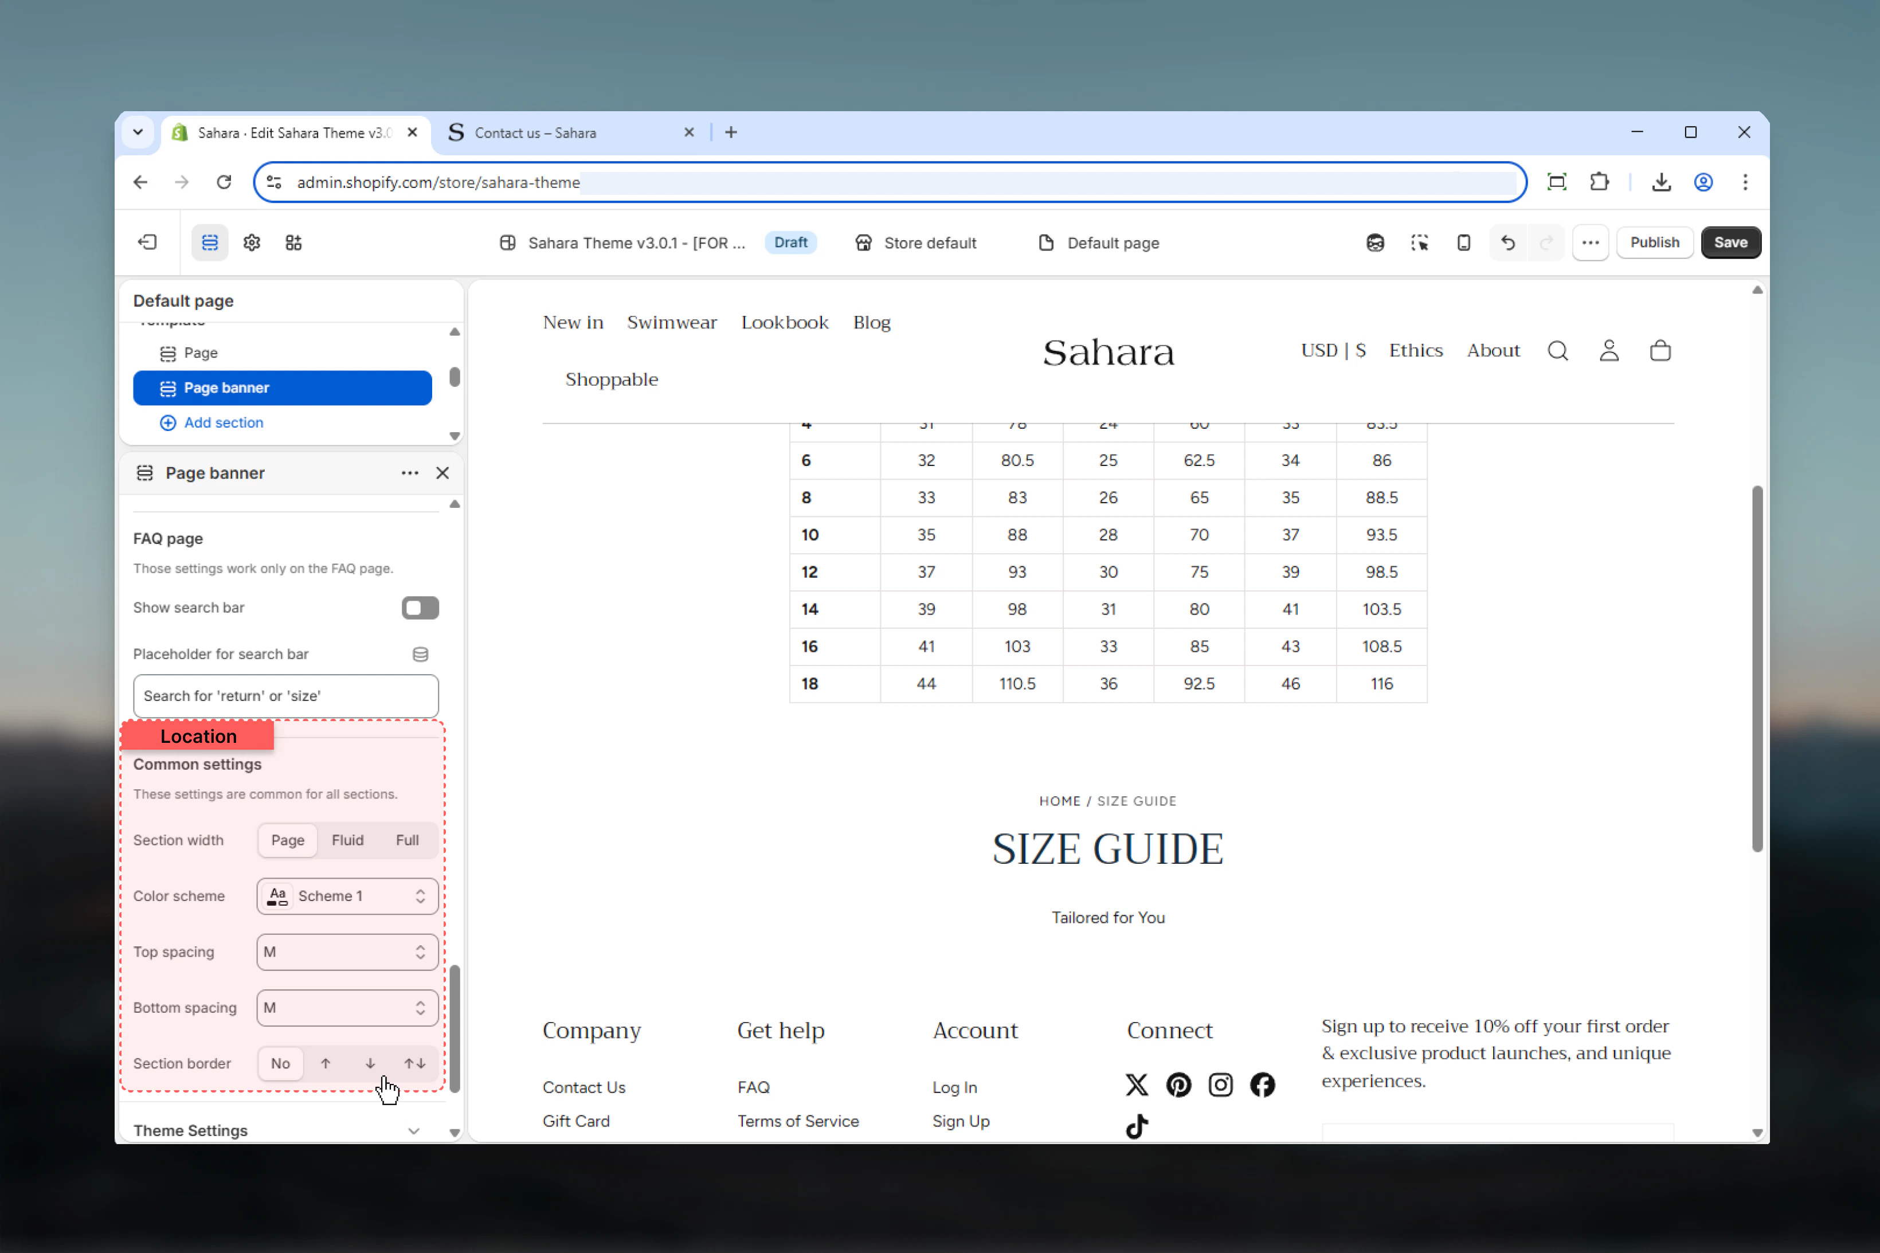This screenshot has width=1880, height=1253.
Task: Open Page banner section options ellipsis
Action: (410, 473)
